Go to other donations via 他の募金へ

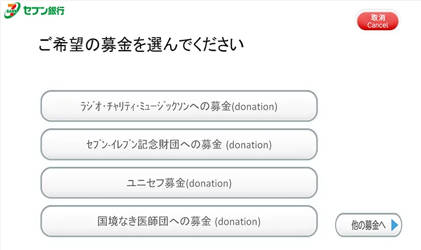[368, 225]
